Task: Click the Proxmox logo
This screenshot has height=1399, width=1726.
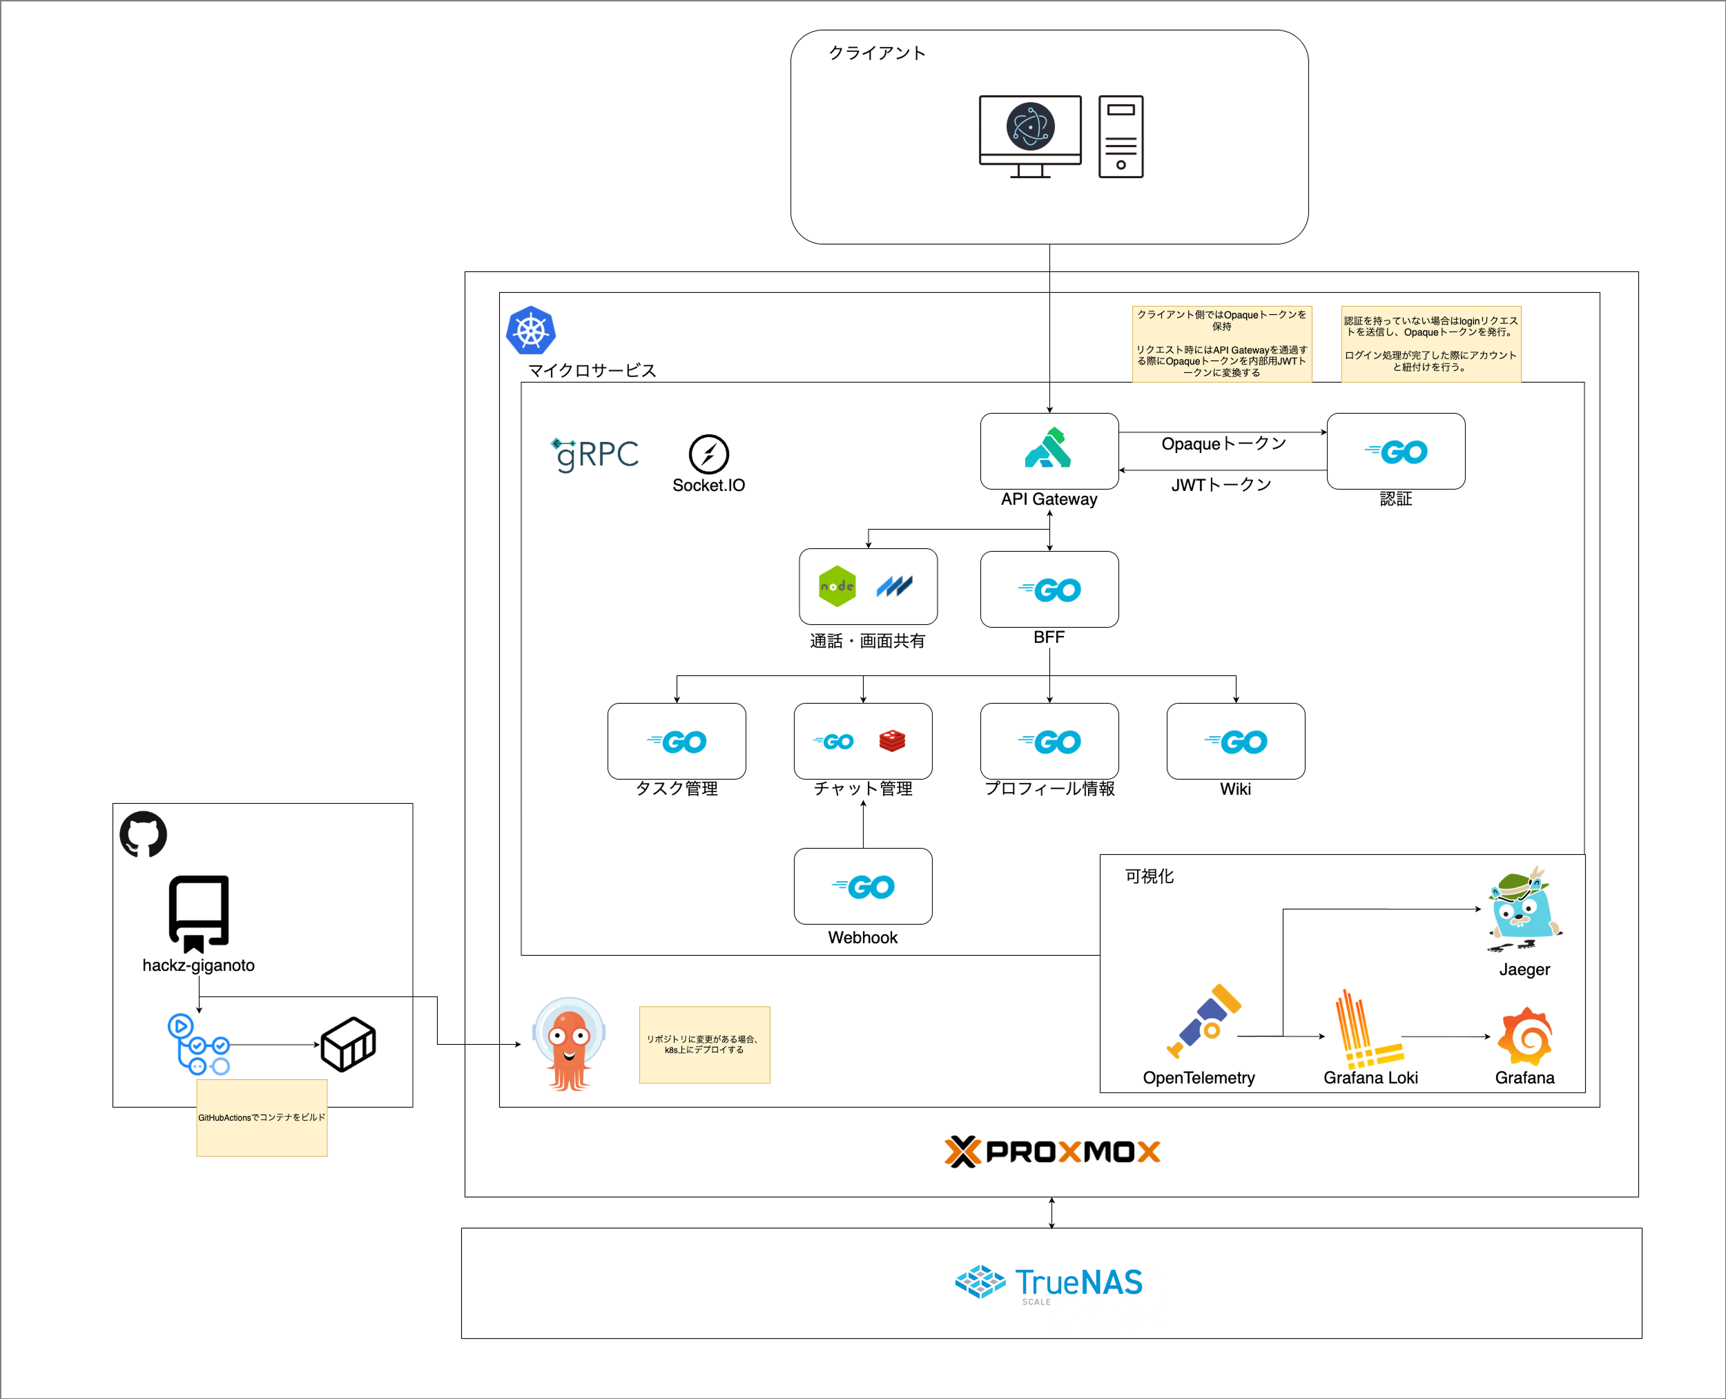Action: (1051, 1152)
